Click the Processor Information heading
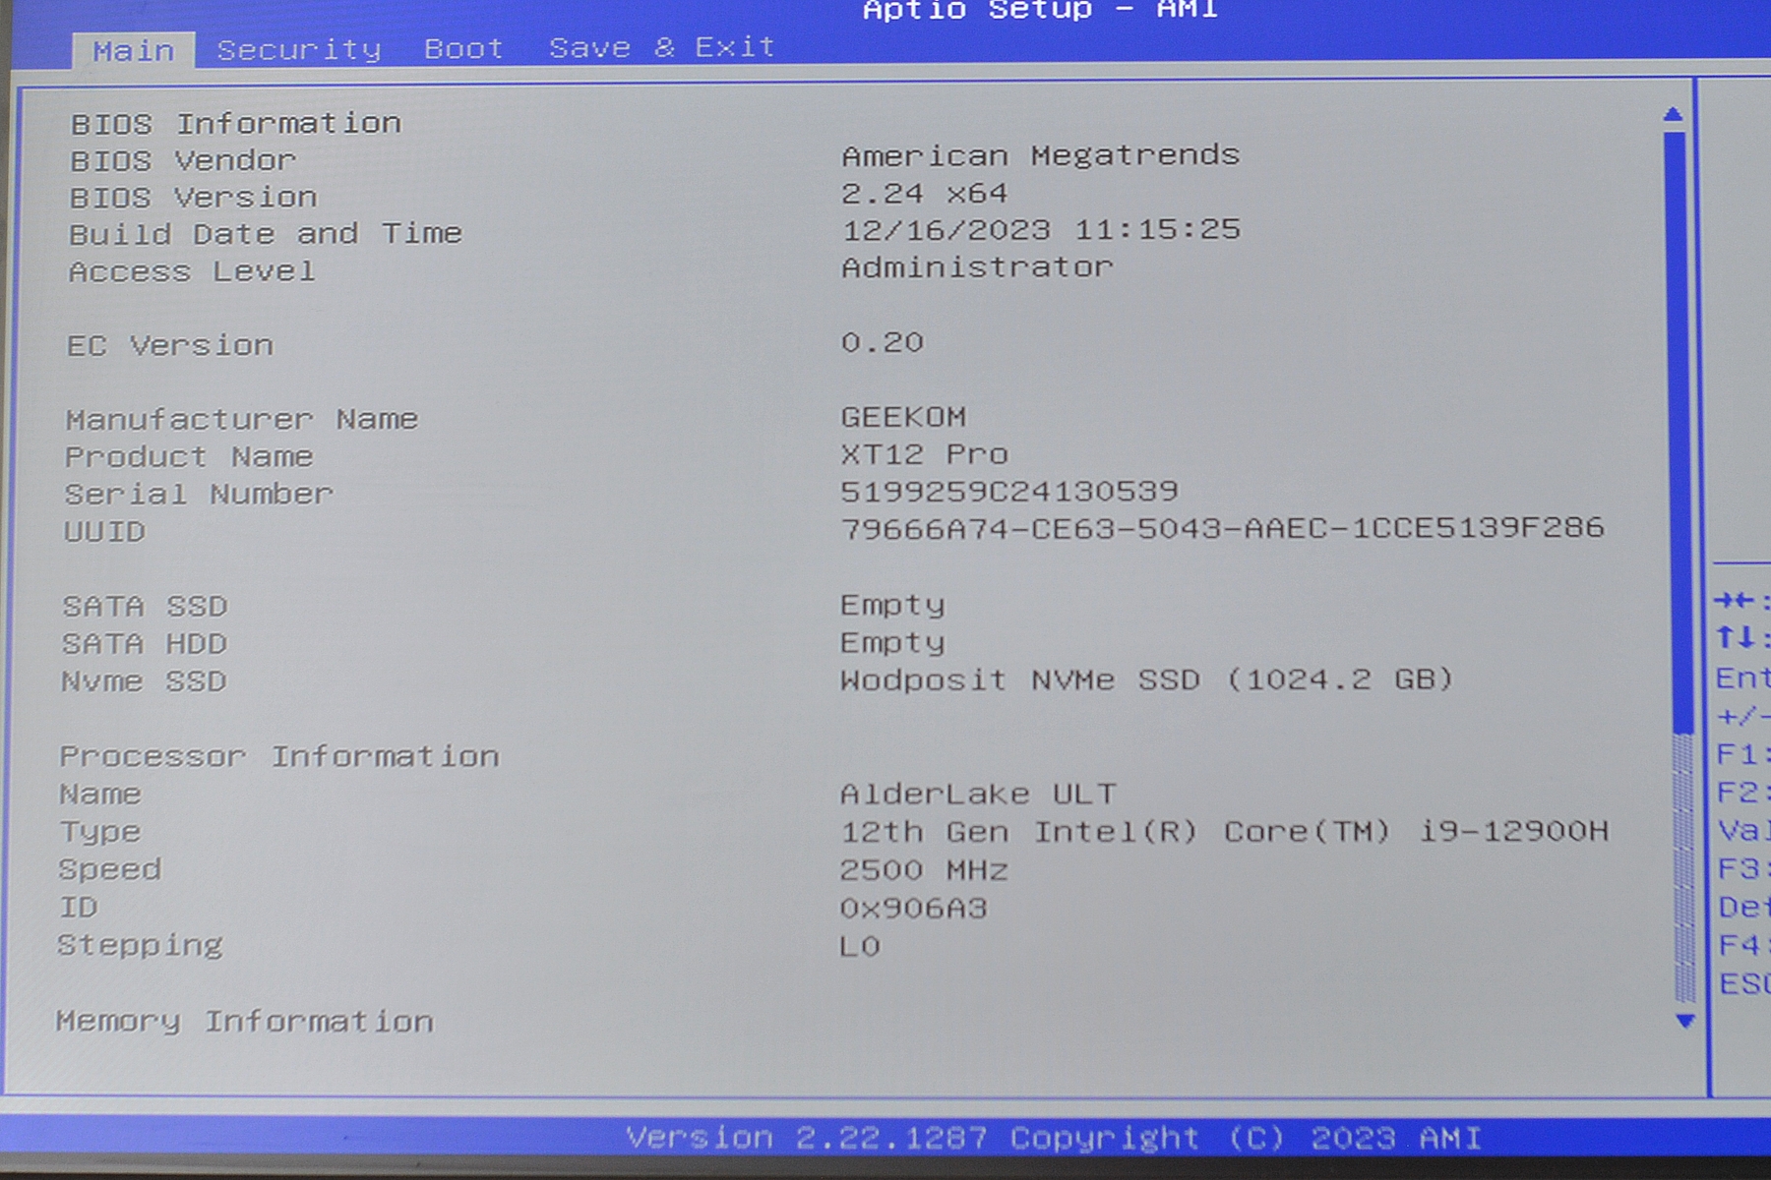Screen dimensions: 1771x1180 coord(279,756)
